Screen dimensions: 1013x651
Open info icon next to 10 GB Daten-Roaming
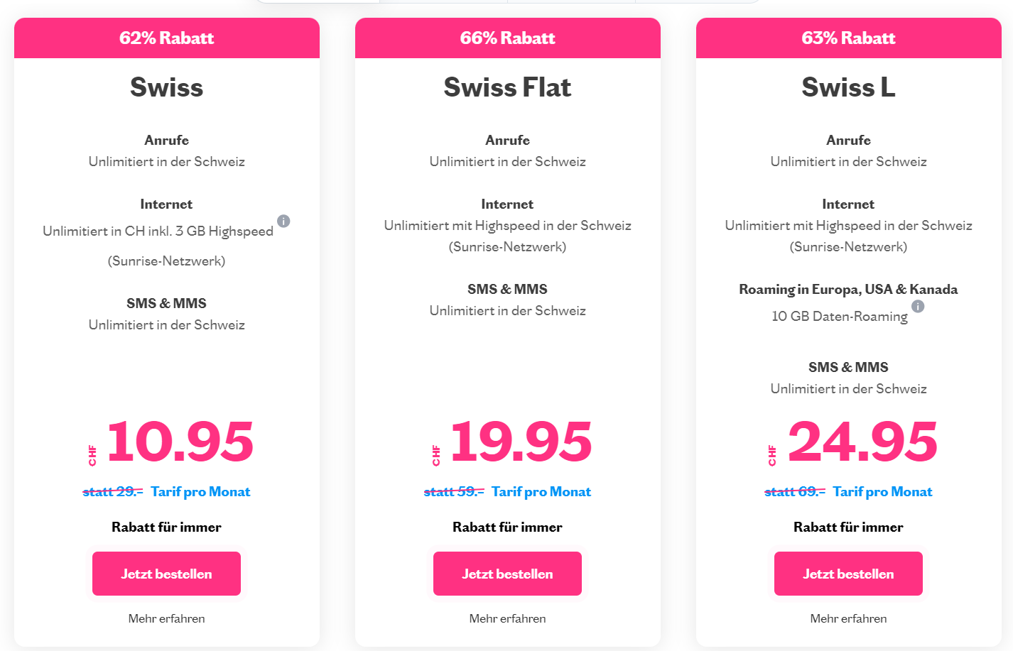918,307
